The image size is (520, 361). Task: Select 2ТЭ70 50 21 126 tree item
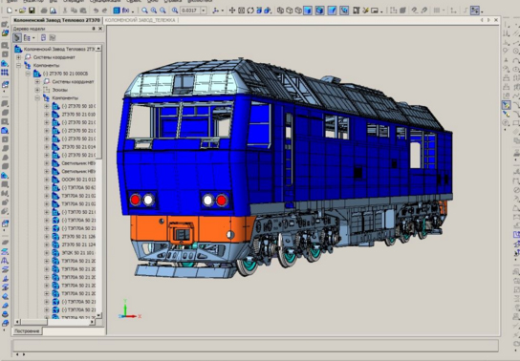click(78, 237)
